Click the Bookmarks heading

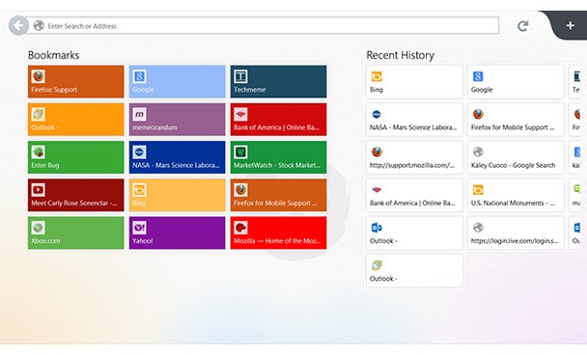point(53,55)
